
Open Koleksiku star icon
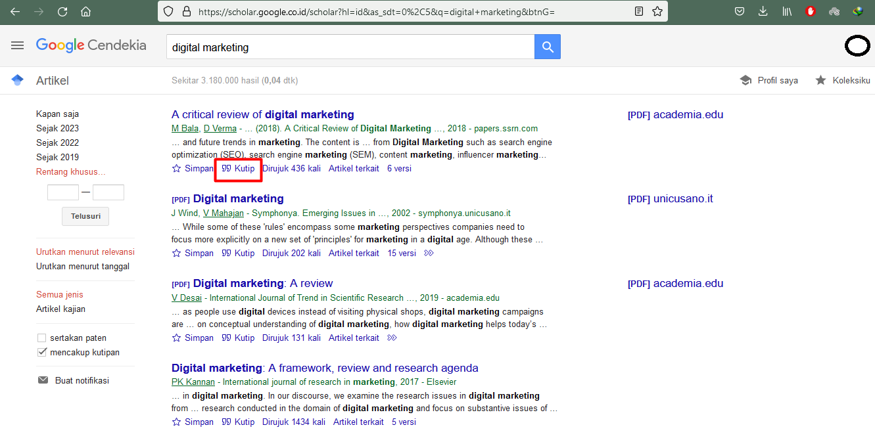[821, 80]
